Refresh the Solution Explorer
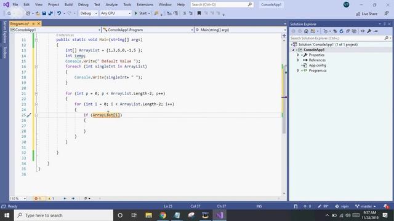 pyautogui.click(x=341, y=31)
